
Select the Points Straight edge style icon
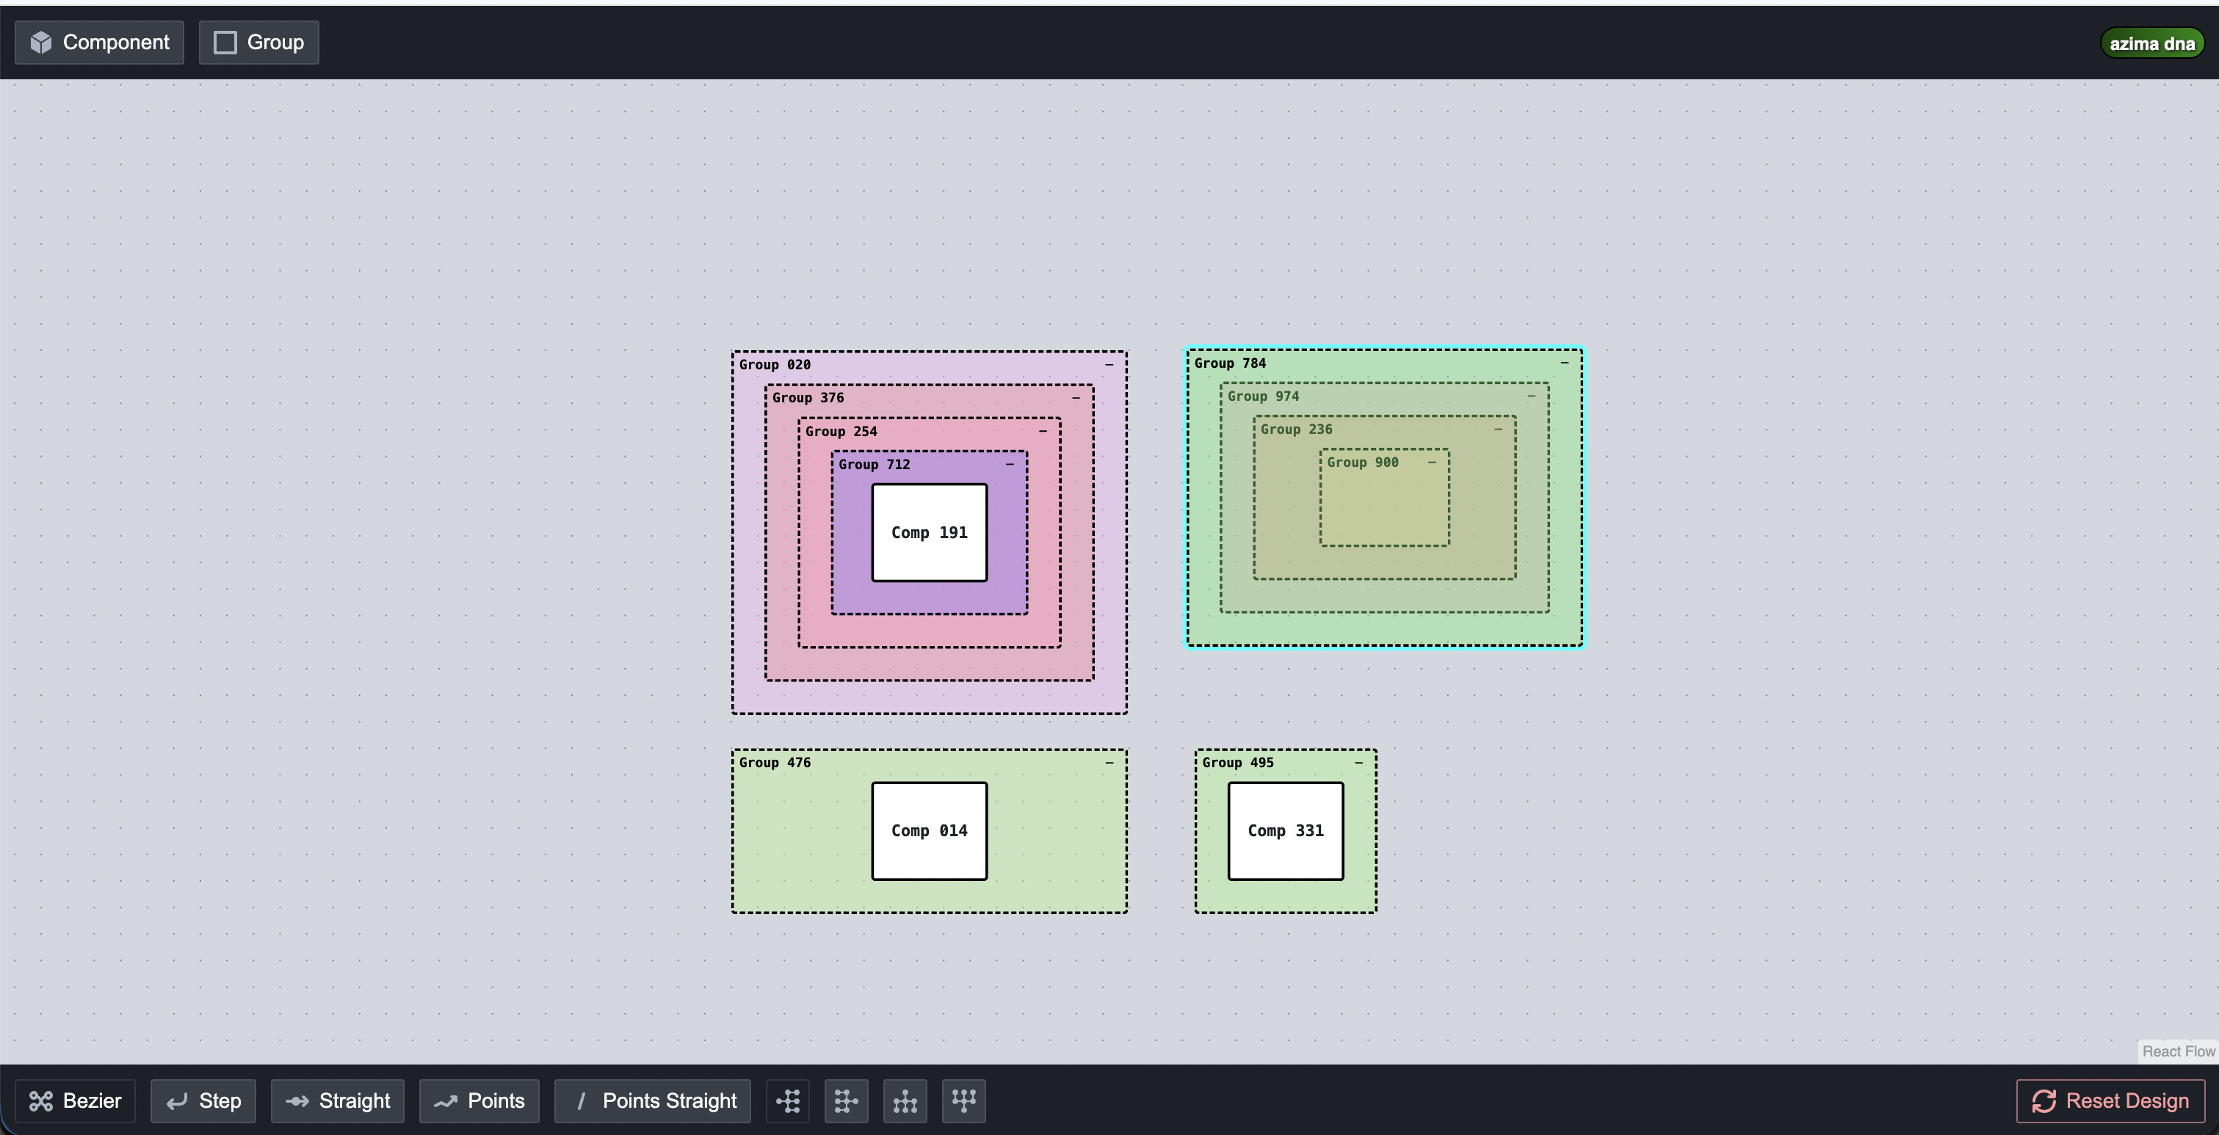pos(582,1100)
